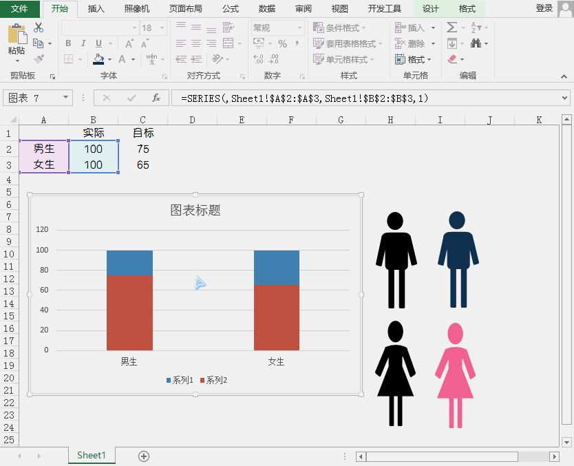Click Find binoculars icon

[x=476, y=43]
